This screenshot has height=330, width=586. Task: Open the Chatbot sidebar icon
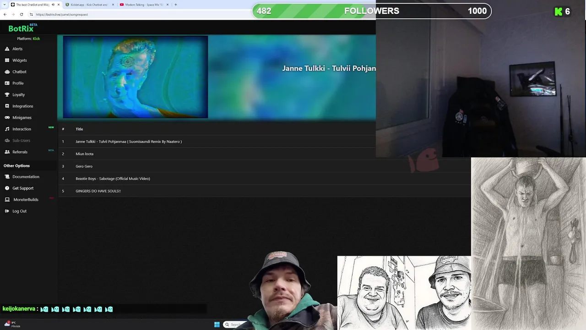[7, 71]
